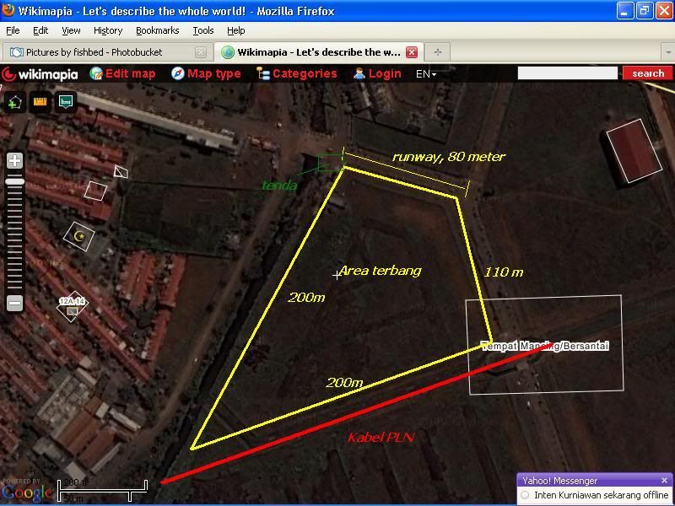The image size is (675, 506).
Task: Open the Bookmarks menu
Action: point(158,30)
